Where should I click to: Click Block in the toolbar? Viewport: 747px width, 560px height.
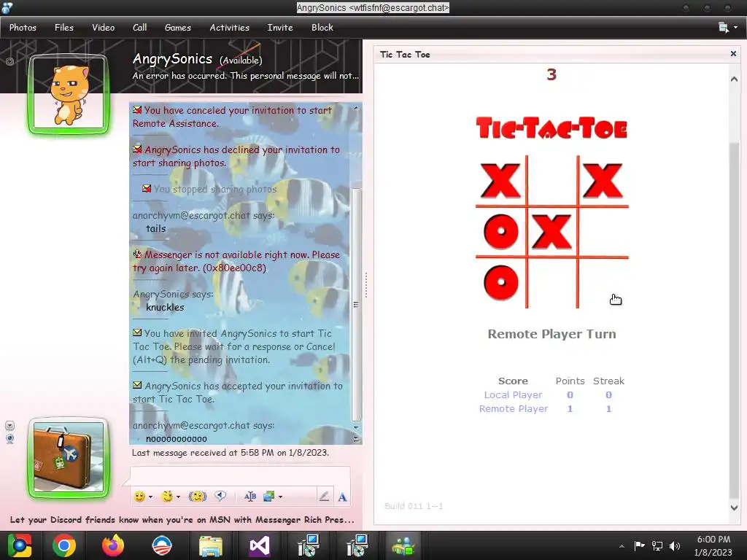click(x=322, y=28)
